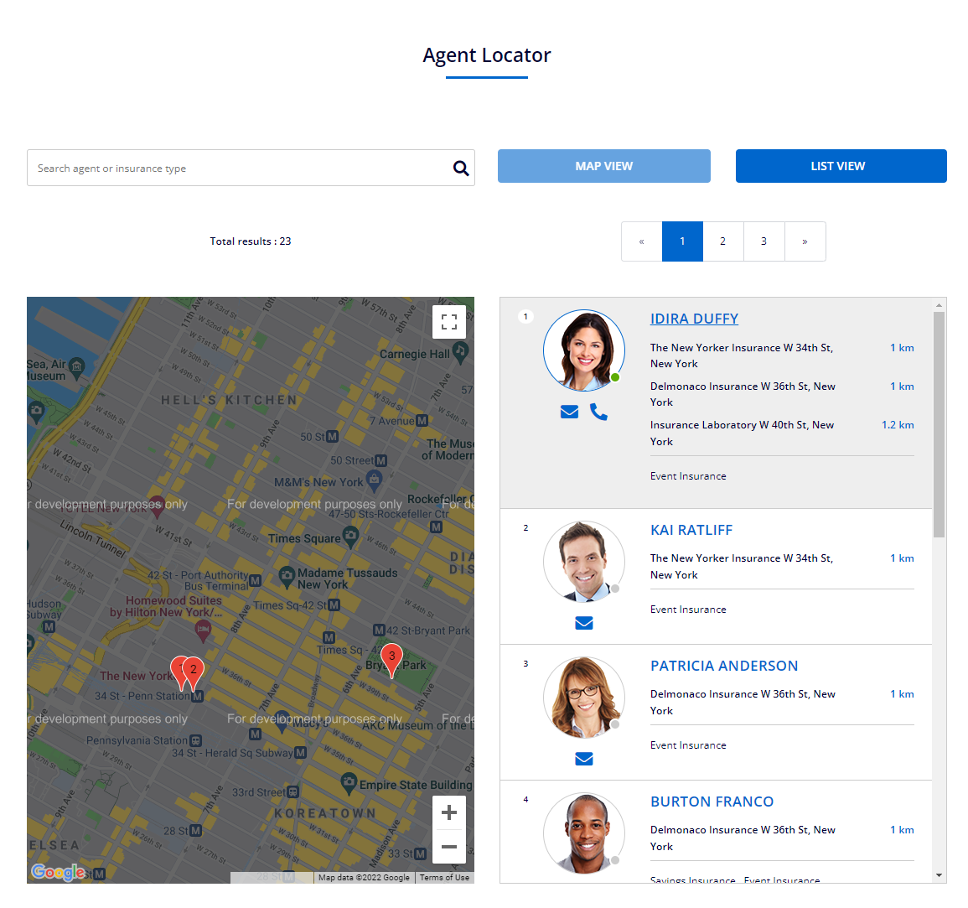Viewport: 968px width, 908px height.
Task: Email Idira Duffy via envelope icon
Action: (x=569, y=412)
